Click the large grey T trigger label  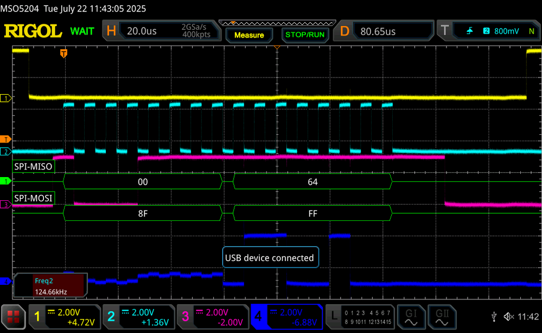(445, 31)
